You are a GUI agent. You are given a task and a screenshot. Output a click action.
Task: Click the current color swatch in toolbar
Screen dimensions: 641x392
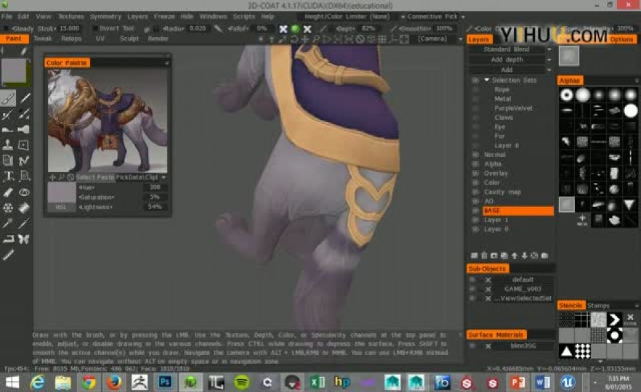(15, 70)
